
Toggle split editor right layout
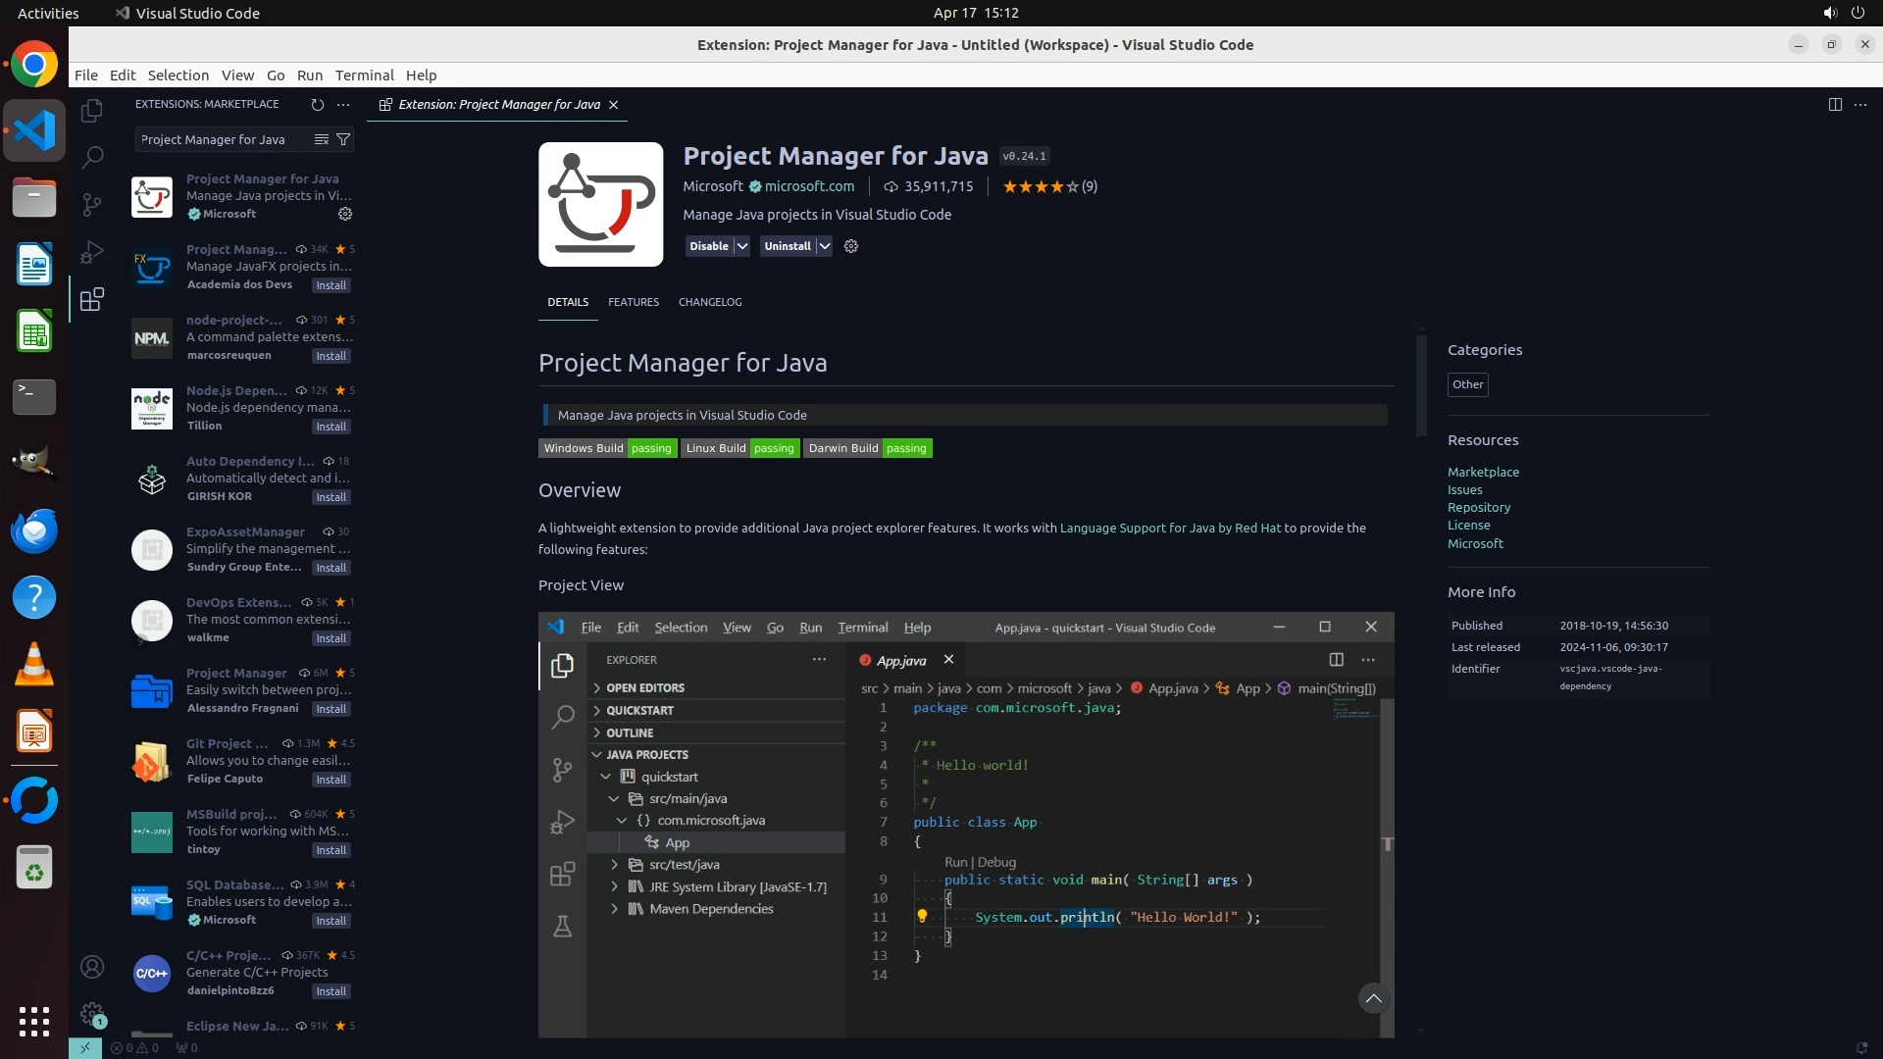point(1835,104)
